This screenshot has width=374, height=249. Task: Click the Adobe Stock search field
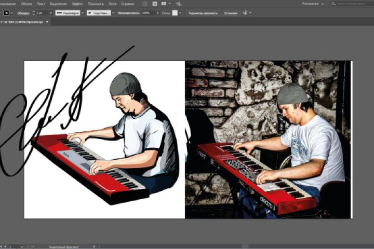pos(352,4)
